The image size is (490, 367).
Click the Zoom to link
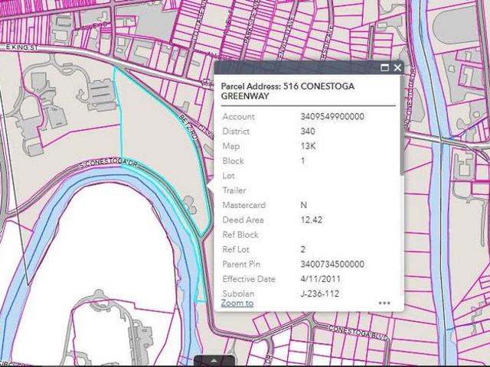click(x=237, y=303)
